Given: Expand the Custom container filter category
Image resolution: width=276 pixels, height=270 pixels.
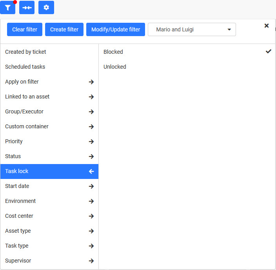Looking at the screenshot, I should click(49, 126).
